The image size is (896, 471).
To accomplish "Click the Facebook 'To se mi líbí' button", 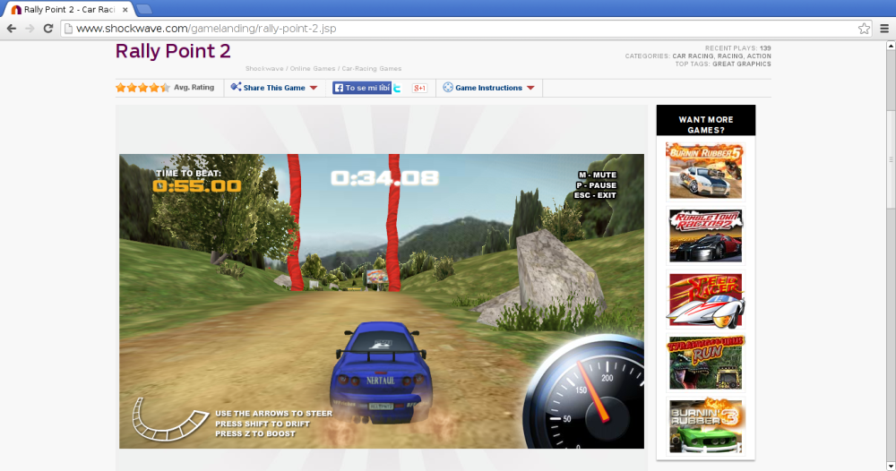I will [x=362, y=88].
